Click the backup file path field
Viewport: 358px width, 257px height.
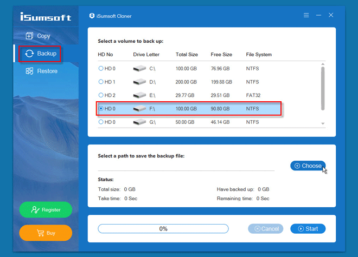186,166
